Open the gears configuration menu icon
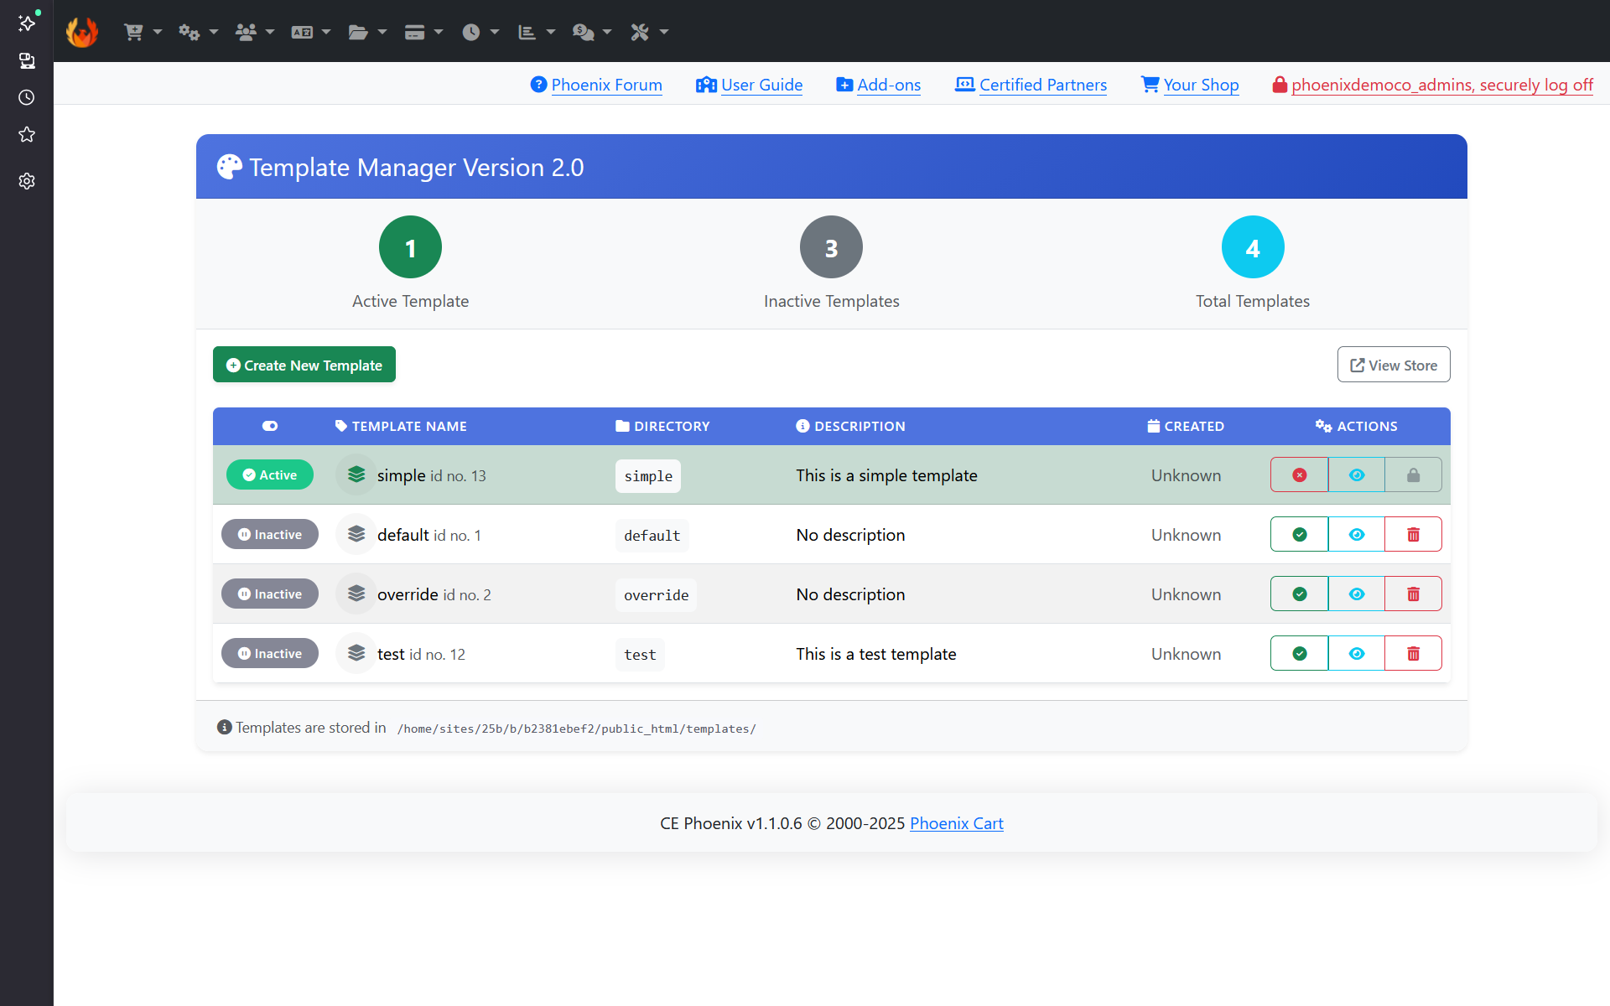 [189, 32]
